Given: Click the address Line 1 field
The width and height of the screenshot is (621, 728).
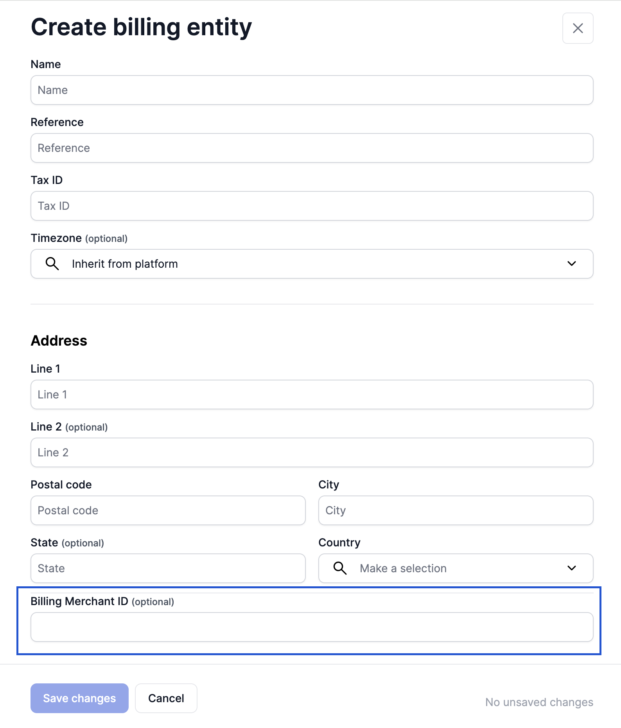Looking at the screenshot, I should coord(312,395).
